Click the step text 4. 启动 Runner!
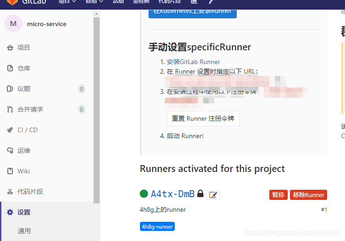The width and height of the screenshot is (345, 241). 182,136
